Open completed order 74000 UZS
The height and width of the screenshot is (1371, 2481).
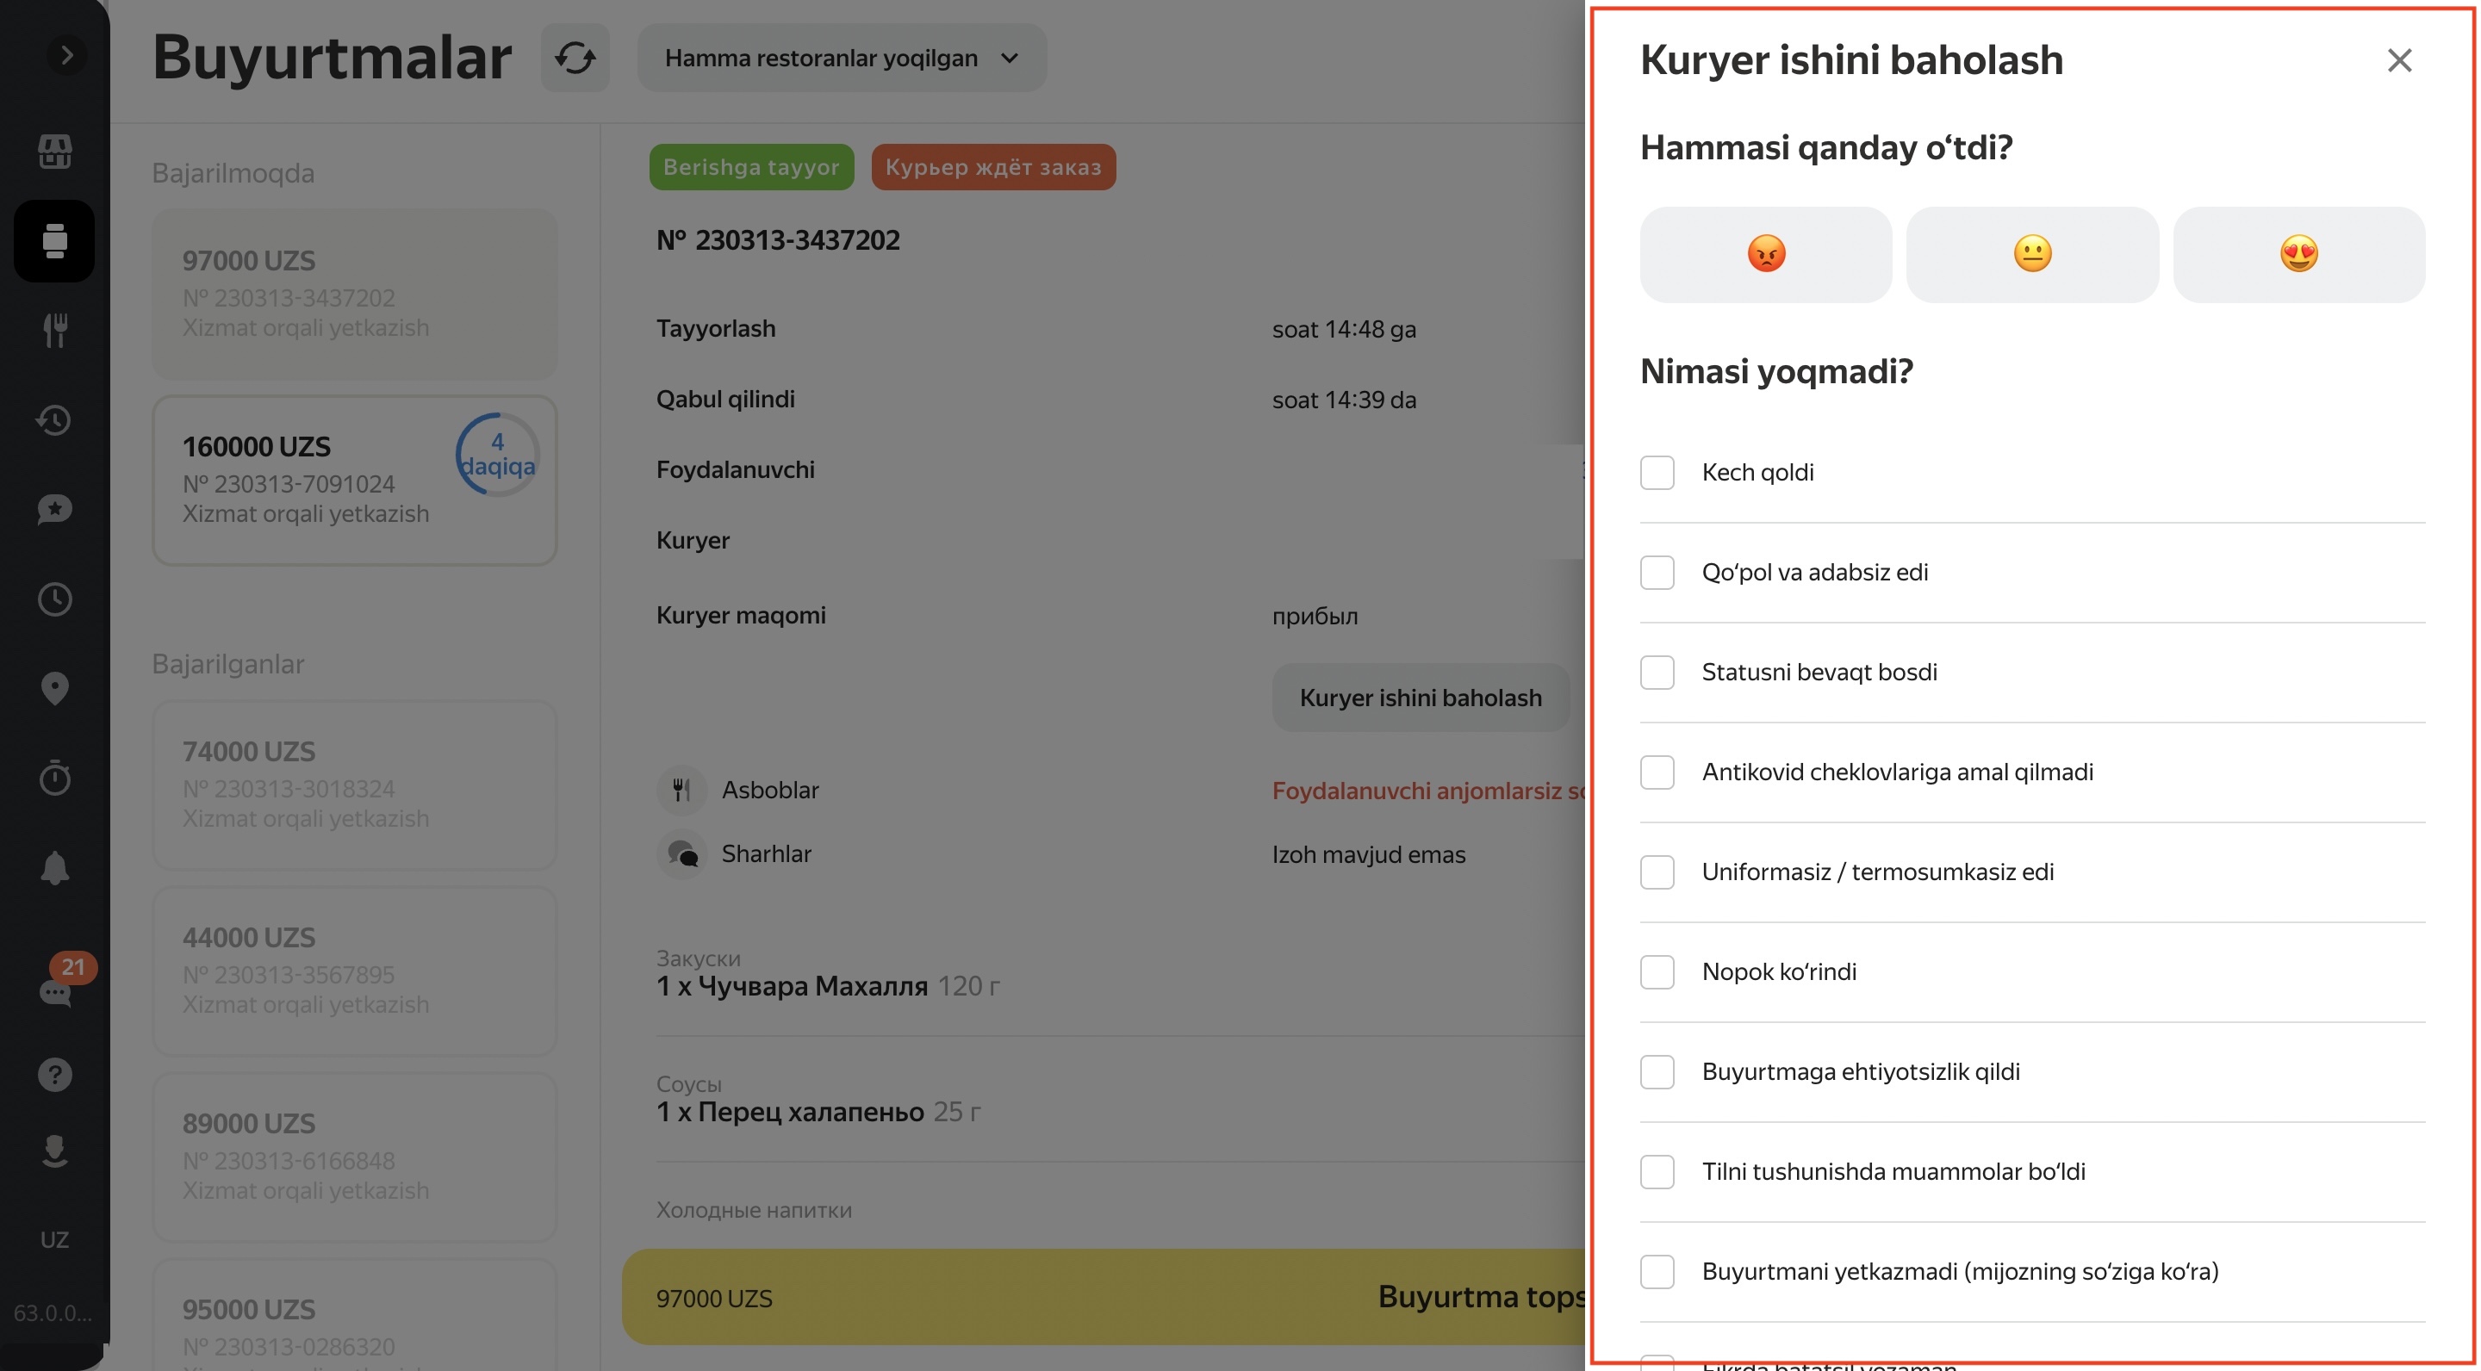354,785
